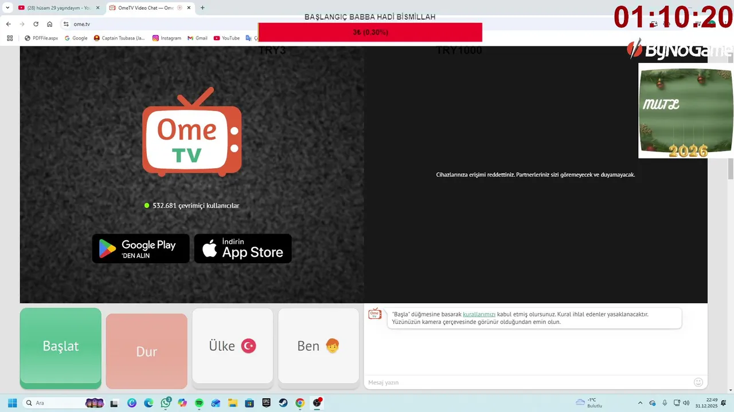Viewport: 734px width, 412px height.
Task: Open WhatsApp from the taskbar
Action: point(166,403)
